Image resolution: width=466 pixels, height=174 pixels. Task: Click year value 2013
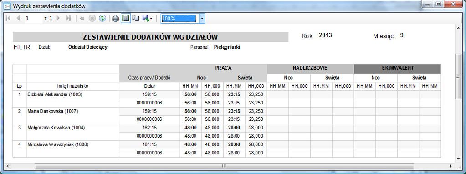(x=325, y=35)
